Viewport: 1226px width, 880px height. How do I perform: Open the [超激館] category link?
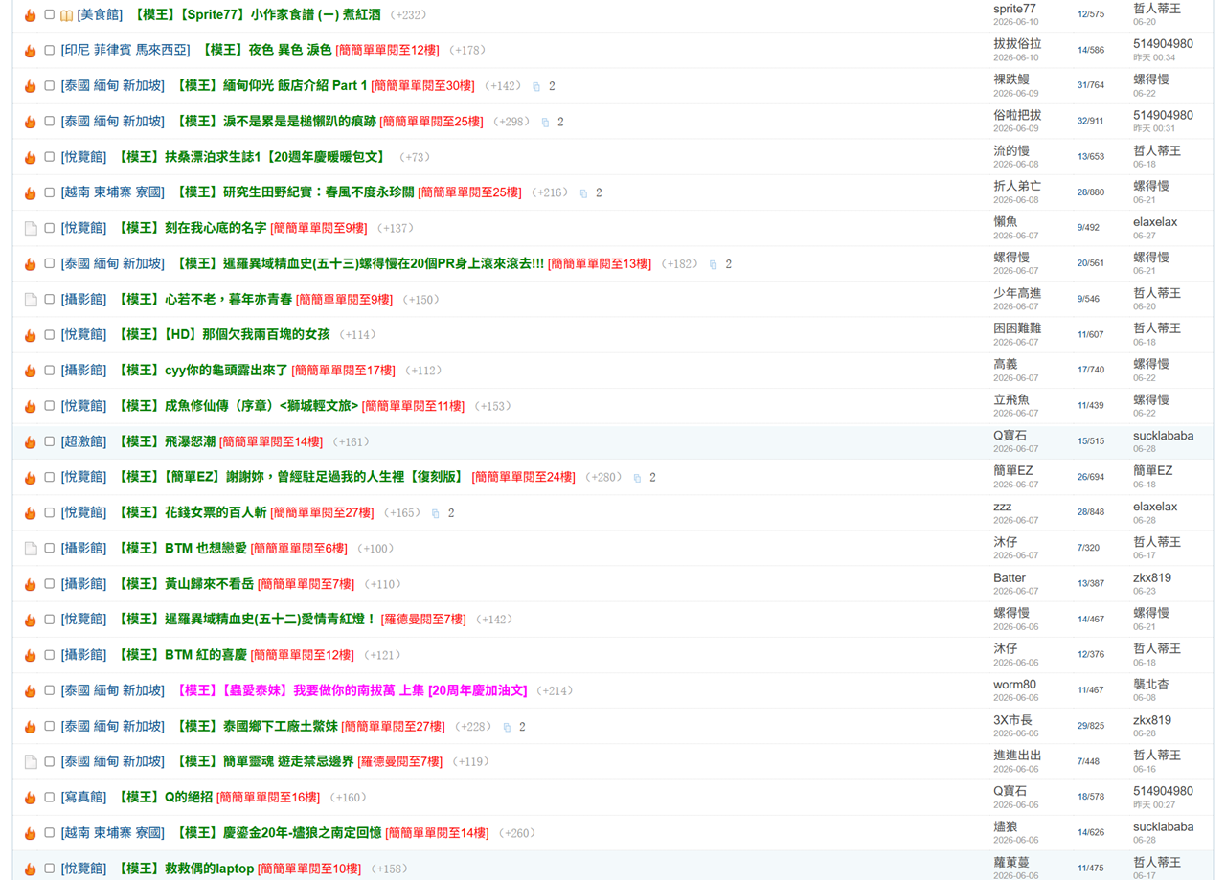point(84,441)
